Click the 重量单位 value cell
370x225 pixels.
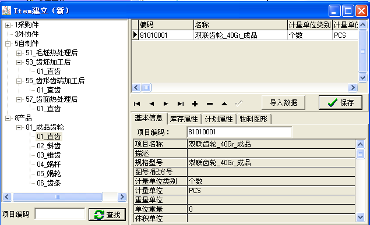click(x=271, y=199)
